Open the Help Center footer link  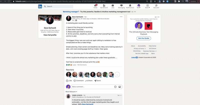152,46
